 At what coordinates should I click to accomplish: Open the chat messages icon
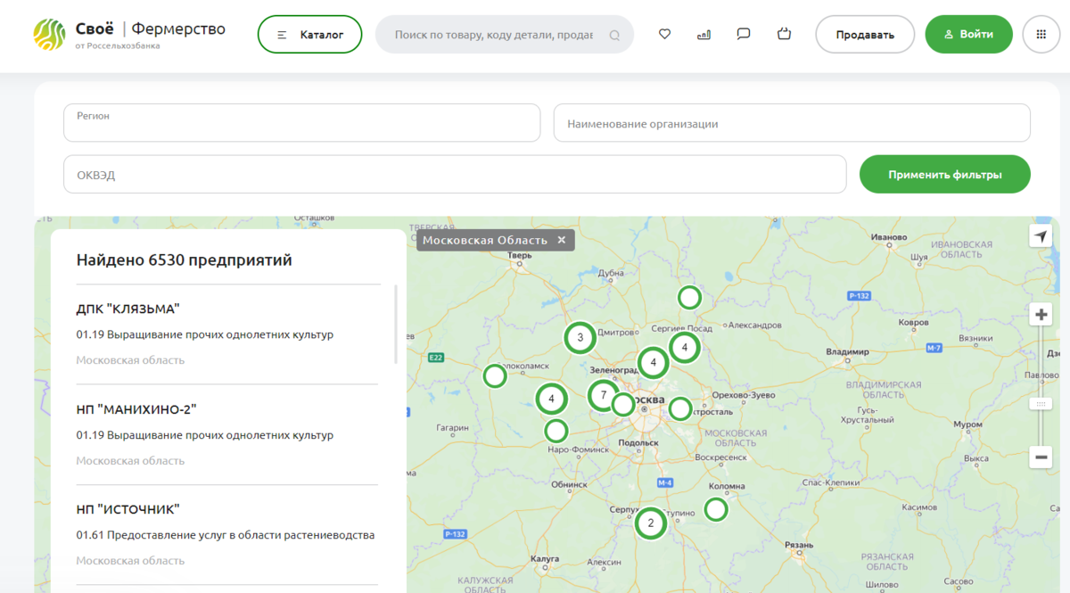[x=744, y=34]
